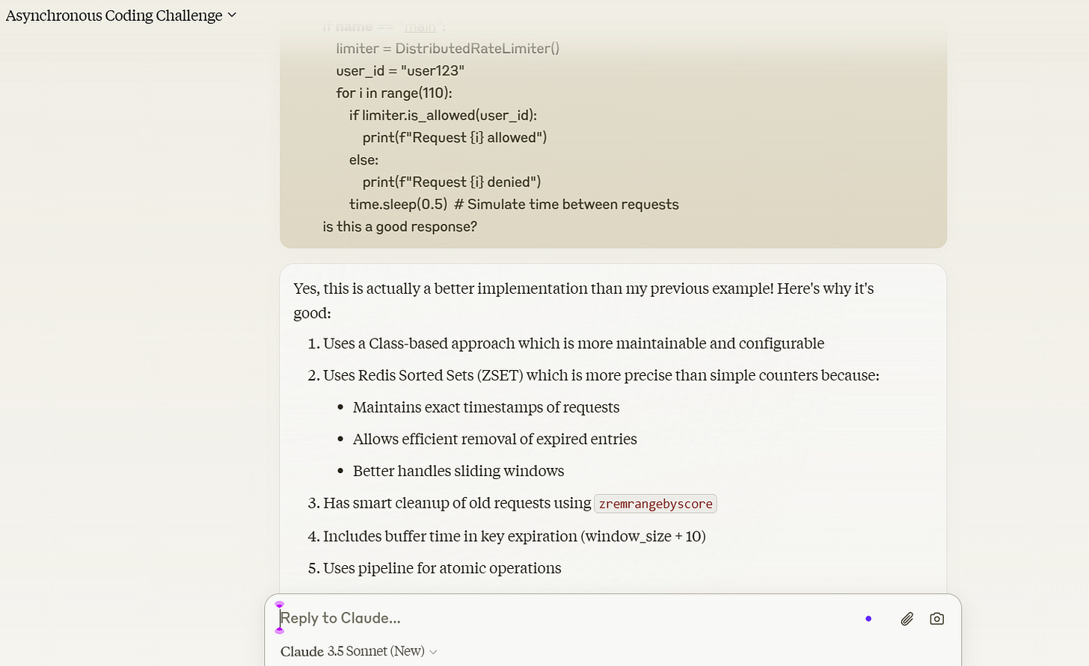The width and height of the screenshot is (1089, 666).
Task: Click 'Uses pipeline for atomic operations' item
Action: click(x=442, y=568)
